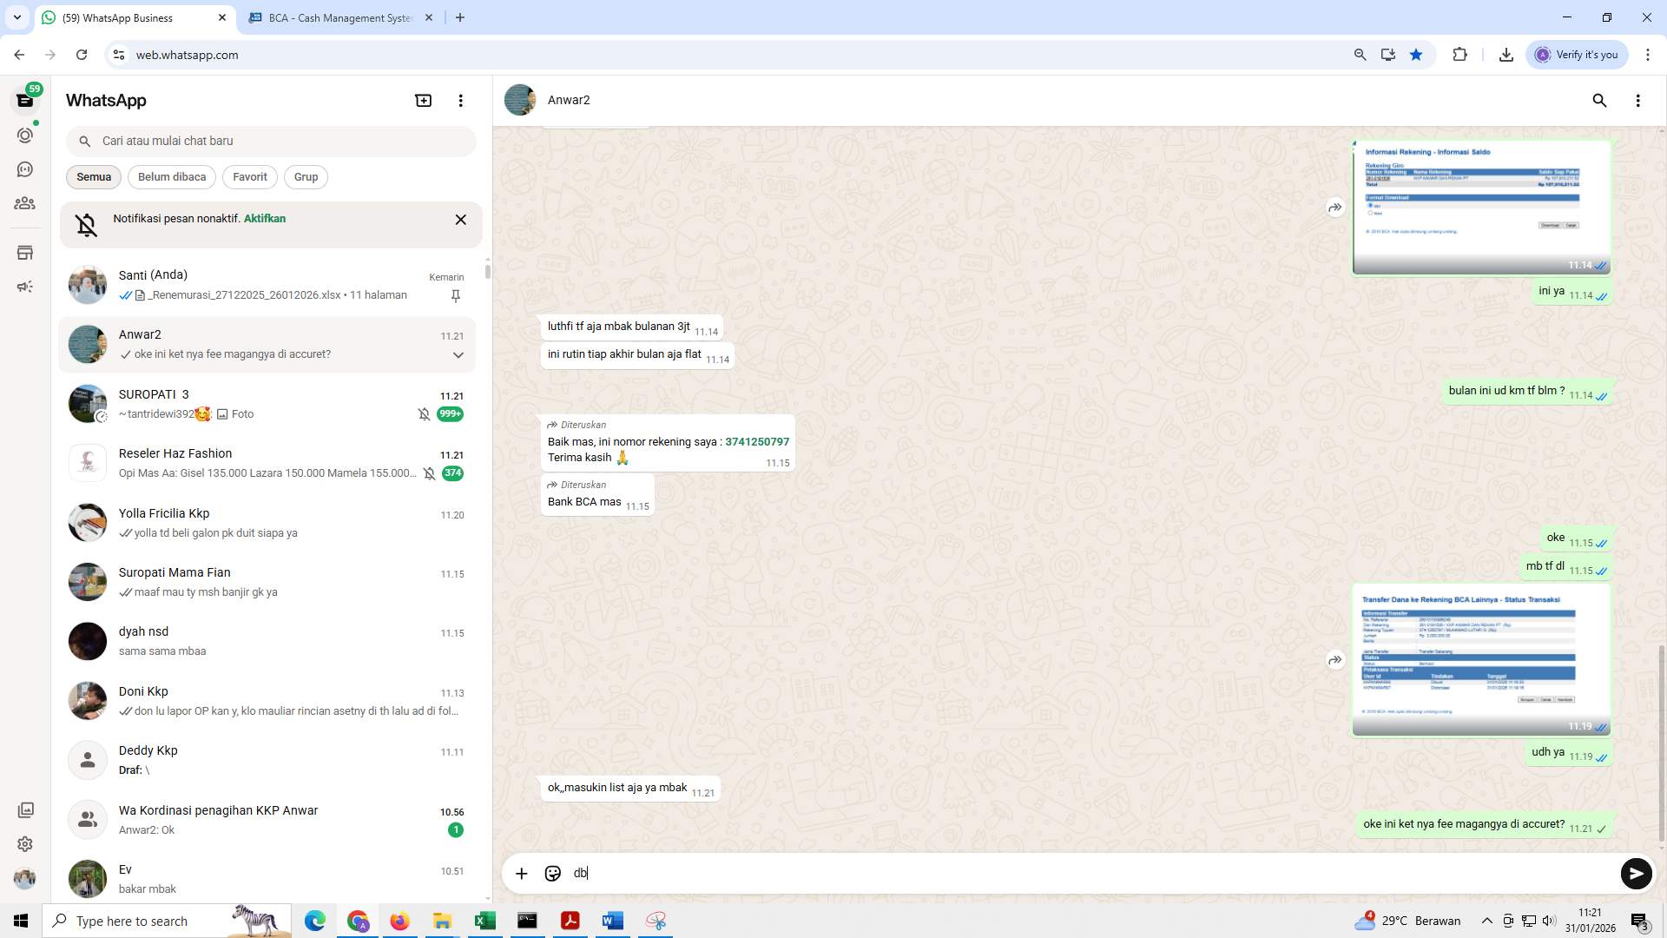
Task: Start a new chat with the new-chat icon
Action: (423, 100)
